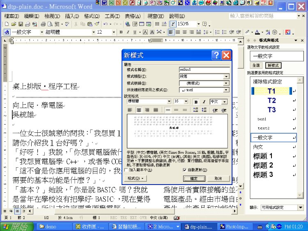The height and width of the screenshot is (231, 308).
Task: Click the 開始 Start button
Action: click(x=17, y=226)
